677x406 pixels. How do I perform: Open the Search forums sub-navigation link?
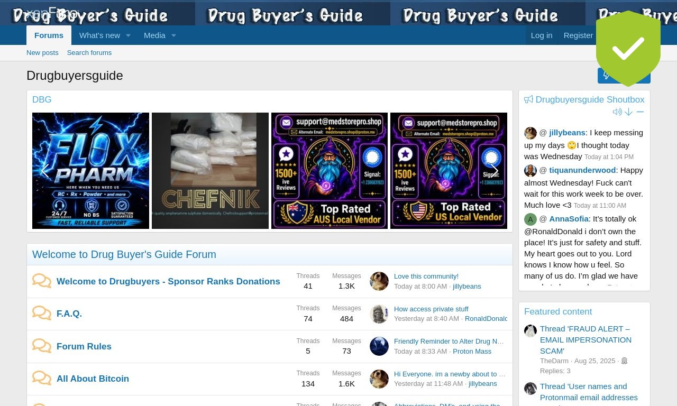click(89, 53)
